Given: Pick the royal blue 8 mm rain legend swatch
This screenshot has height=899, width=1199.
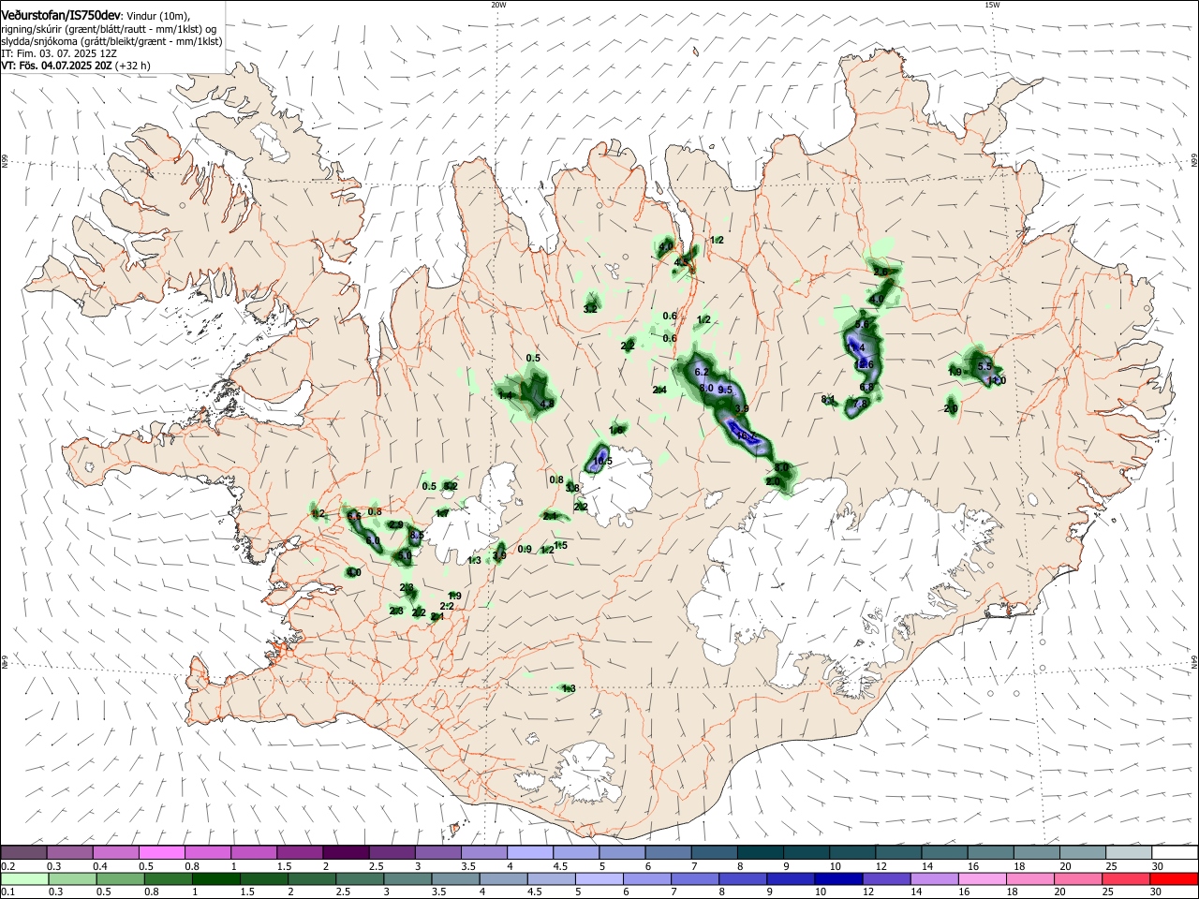Looking at the screenshot, I should click(x=745, y=878).
